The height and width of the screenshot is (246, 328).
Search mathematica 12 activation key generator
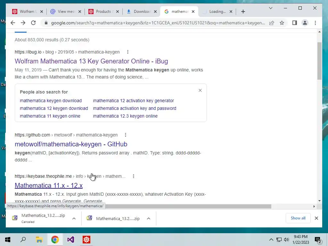pos(133,101)
